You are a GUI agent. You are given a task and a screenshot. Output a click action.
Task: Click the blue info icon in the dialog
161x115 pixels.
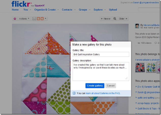point(74,93)
